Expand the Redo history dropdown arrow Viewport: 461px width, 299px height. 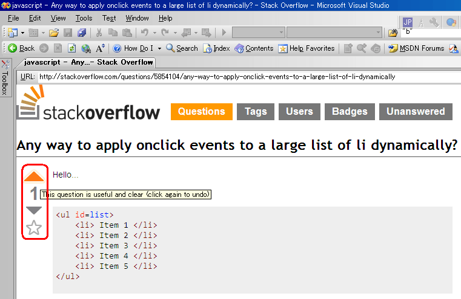tap(175, 33)
